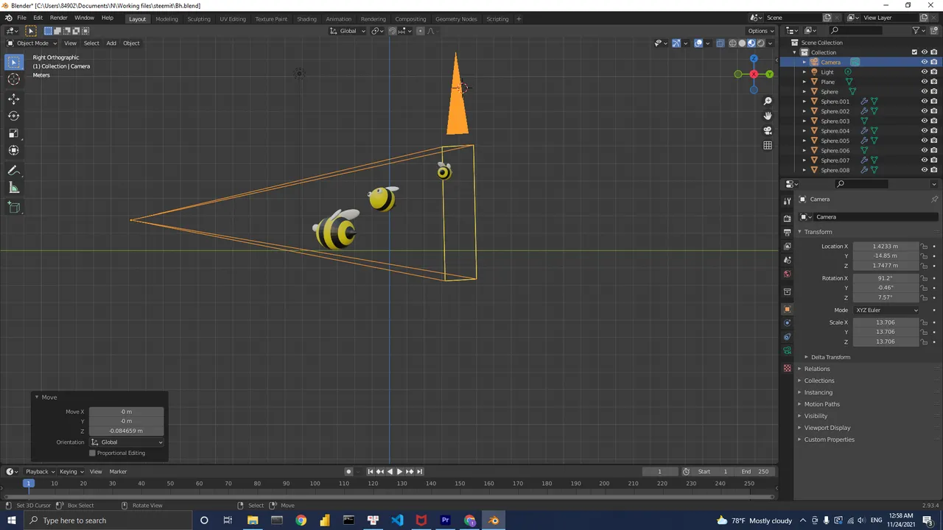Open the Options dropdown
943x530 pixels.
pyautogui.click(x=761, y=31)
